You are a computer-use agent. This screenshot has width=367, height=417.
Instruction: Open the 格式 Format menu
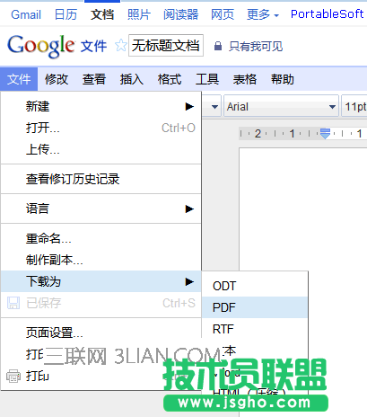pyautogui.click(x=170, y=79)
